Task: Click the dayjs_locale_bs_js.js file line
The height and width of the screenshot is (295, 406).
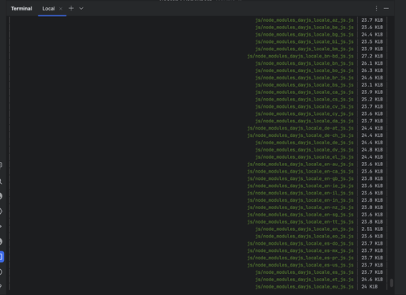Action: pos(304,85)
